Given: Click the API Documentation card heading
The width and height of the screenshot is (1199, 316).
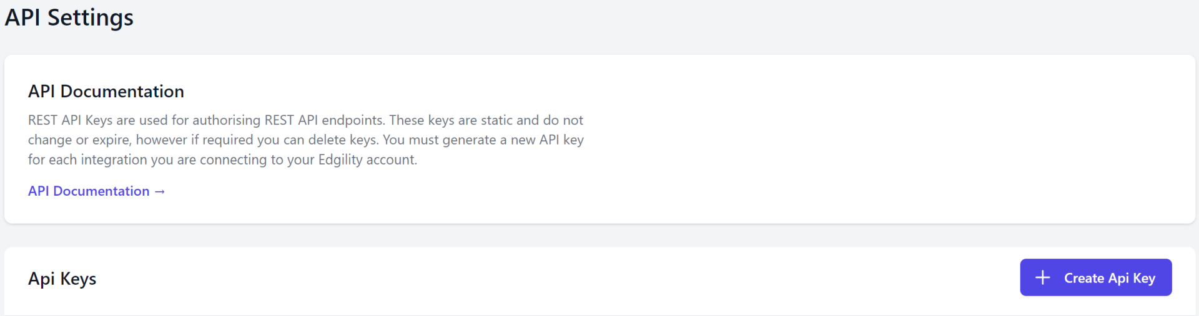Looking at the screenshot, I should (106, 92).
